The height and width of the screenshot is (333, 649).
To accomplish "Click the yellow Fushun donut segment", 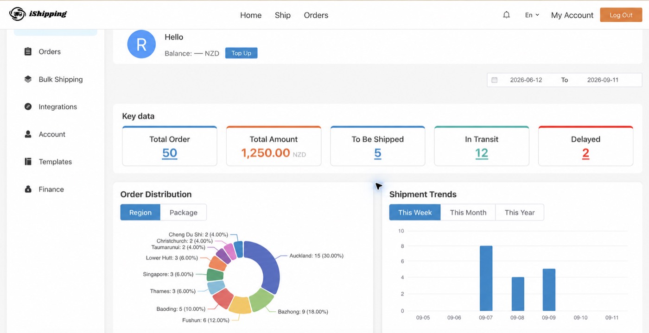I will pos(240,305).
